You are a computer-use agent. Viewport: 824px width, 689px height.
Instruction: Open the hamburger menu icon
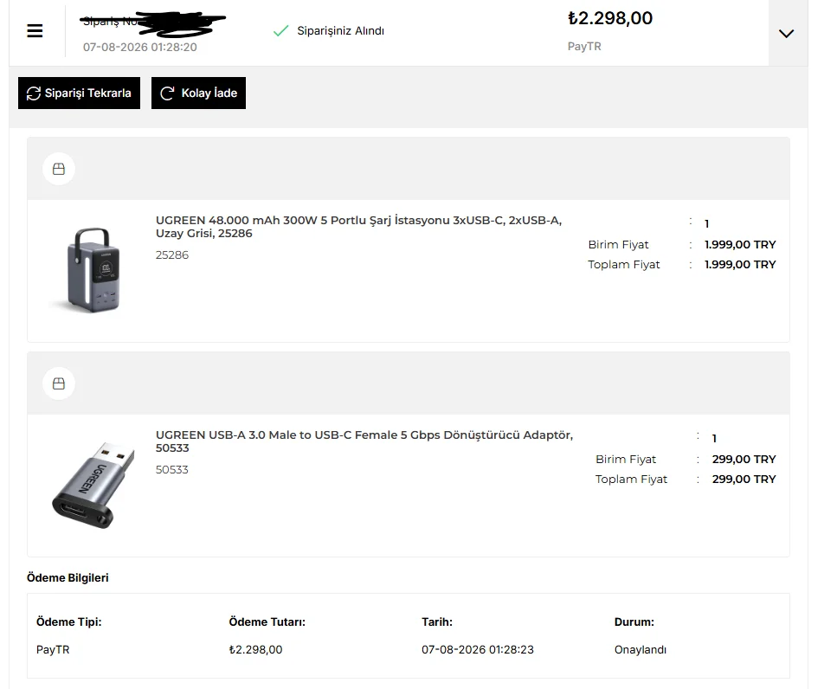click(x=35, y=31)
